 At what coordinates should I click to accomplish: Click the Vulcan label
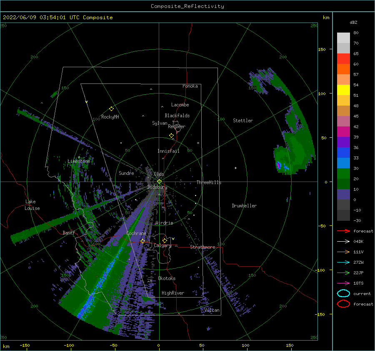[x=212, y=310]
